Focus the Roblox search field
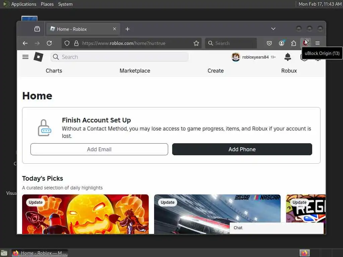 [119, 57]
